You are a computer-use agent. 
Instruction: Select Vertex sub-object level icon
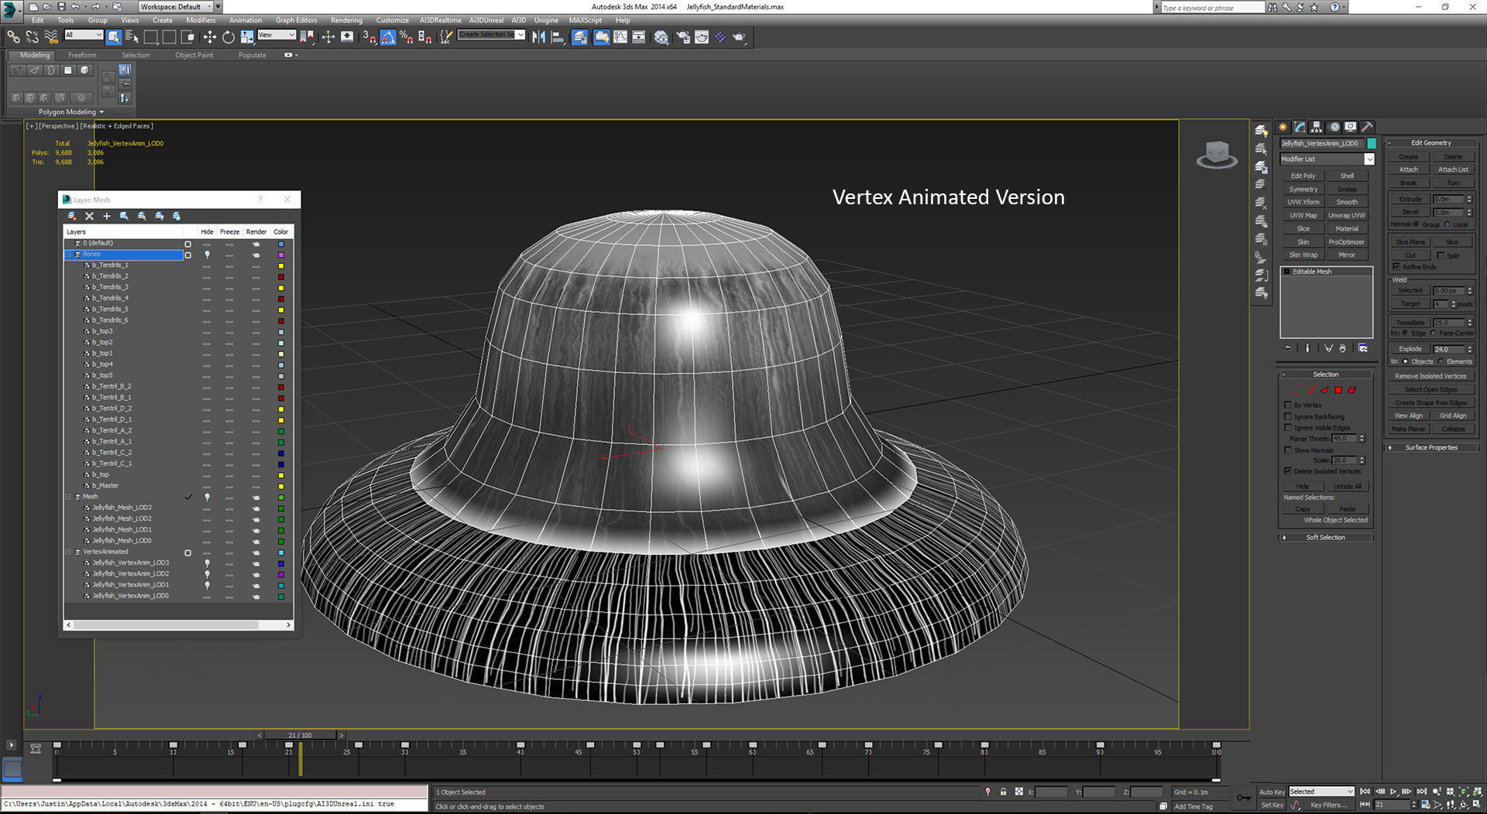pos(1296,390)
